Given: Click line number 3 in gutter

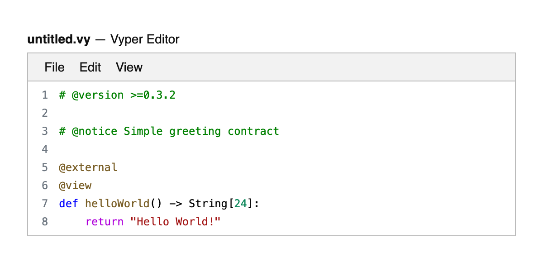Looking at the screenshot, I should (44, 131).
